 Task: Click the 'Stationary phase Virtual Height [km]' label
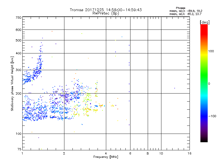12,83
